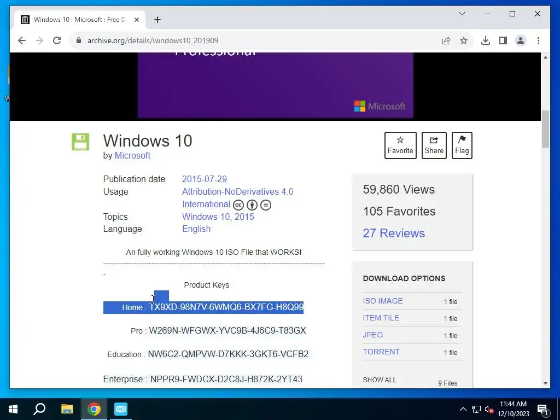560x420 pixels.
Task: Bookmark this tab with the star icon
Action: (464, 40)
